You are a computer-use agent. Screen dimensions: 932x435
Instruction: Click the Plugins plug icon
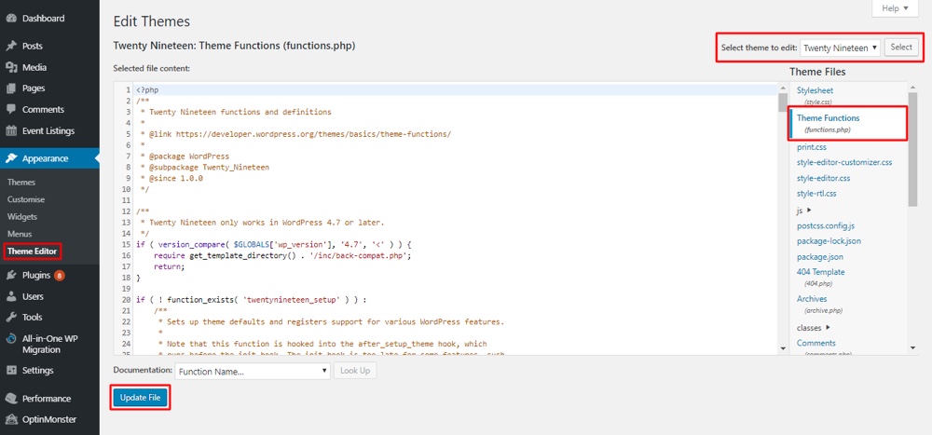pos(11,276)
